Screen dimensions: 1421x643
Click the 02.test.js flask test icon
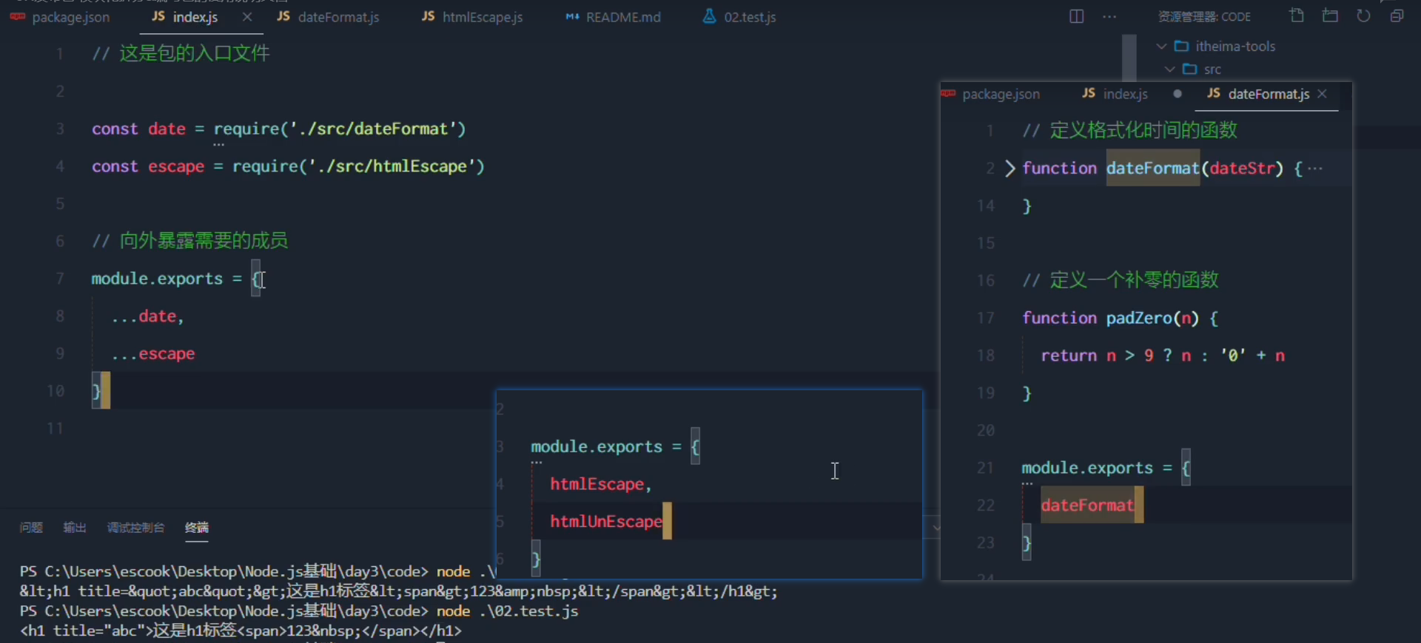[x=709, y=16]
